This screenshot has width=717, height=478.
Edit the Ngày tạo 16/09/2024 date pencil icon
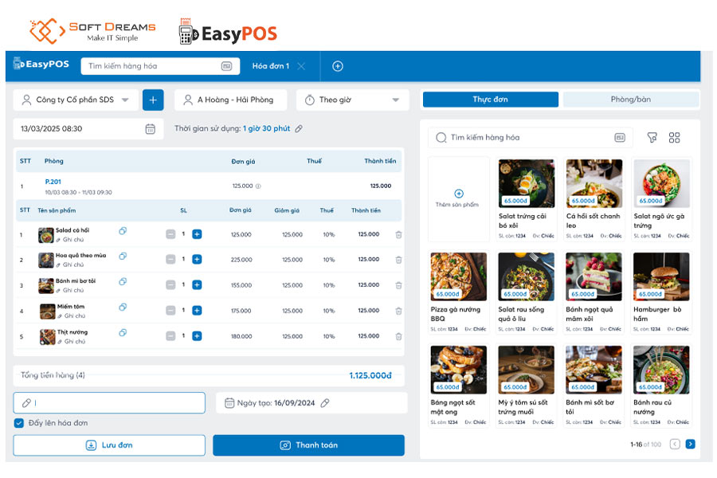click(x=325, y=403)
